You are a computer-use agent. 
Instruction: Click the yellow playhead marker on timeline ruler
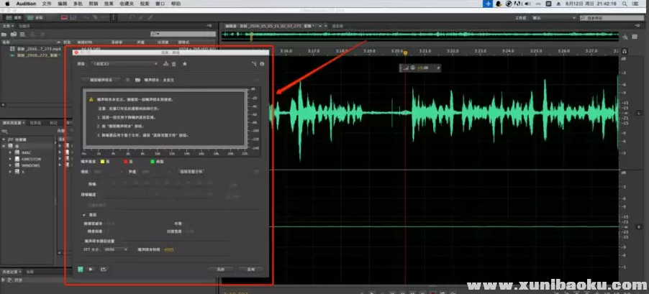[x=405, y=52]
